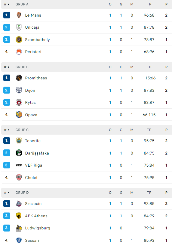The width and height of the screenshot is (172, 246).
Task: Open the Tenerife team link
Action: click(33, 141)
